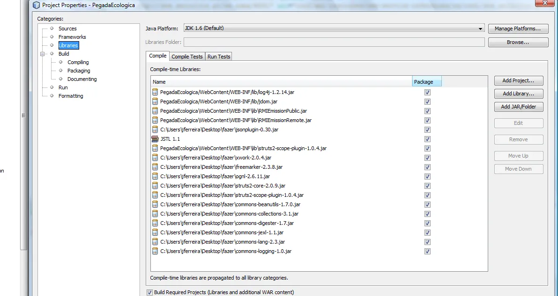Click Add Library button
Image resolution: width=558 pixels, height=296 pixels.
519,94
